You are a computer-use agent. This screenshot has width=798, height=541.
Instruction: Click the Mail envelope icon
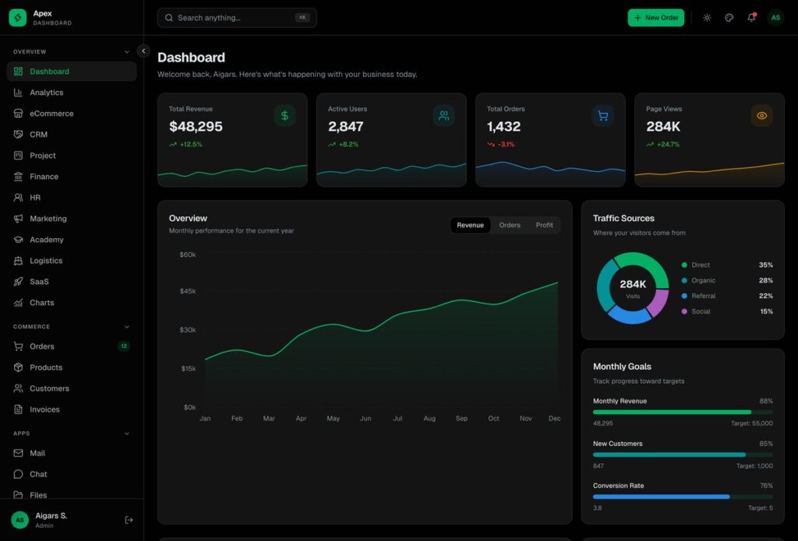[x=19, y=453]
